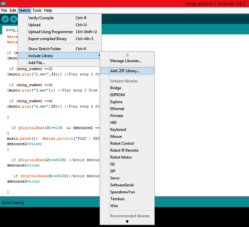Click code line music.play("3.wav")

[52, 90]
